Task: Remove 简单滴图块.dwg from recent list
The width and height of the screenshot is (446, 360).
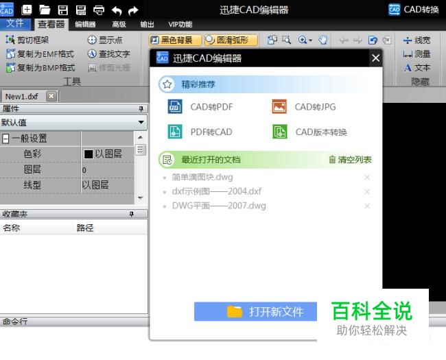Action: 367,178
